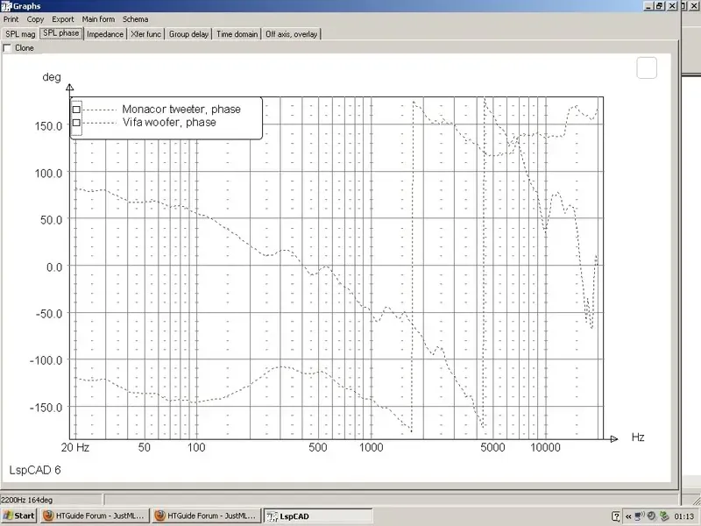Viewport: 701px width, 526px height.
Task: Expand hidden tray icons with double chevron
Action: point(628,516)
